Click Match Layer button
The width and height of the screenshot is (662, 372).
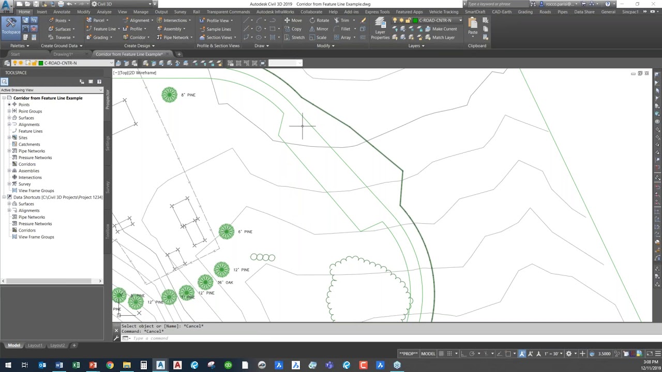tap(440, 37)
